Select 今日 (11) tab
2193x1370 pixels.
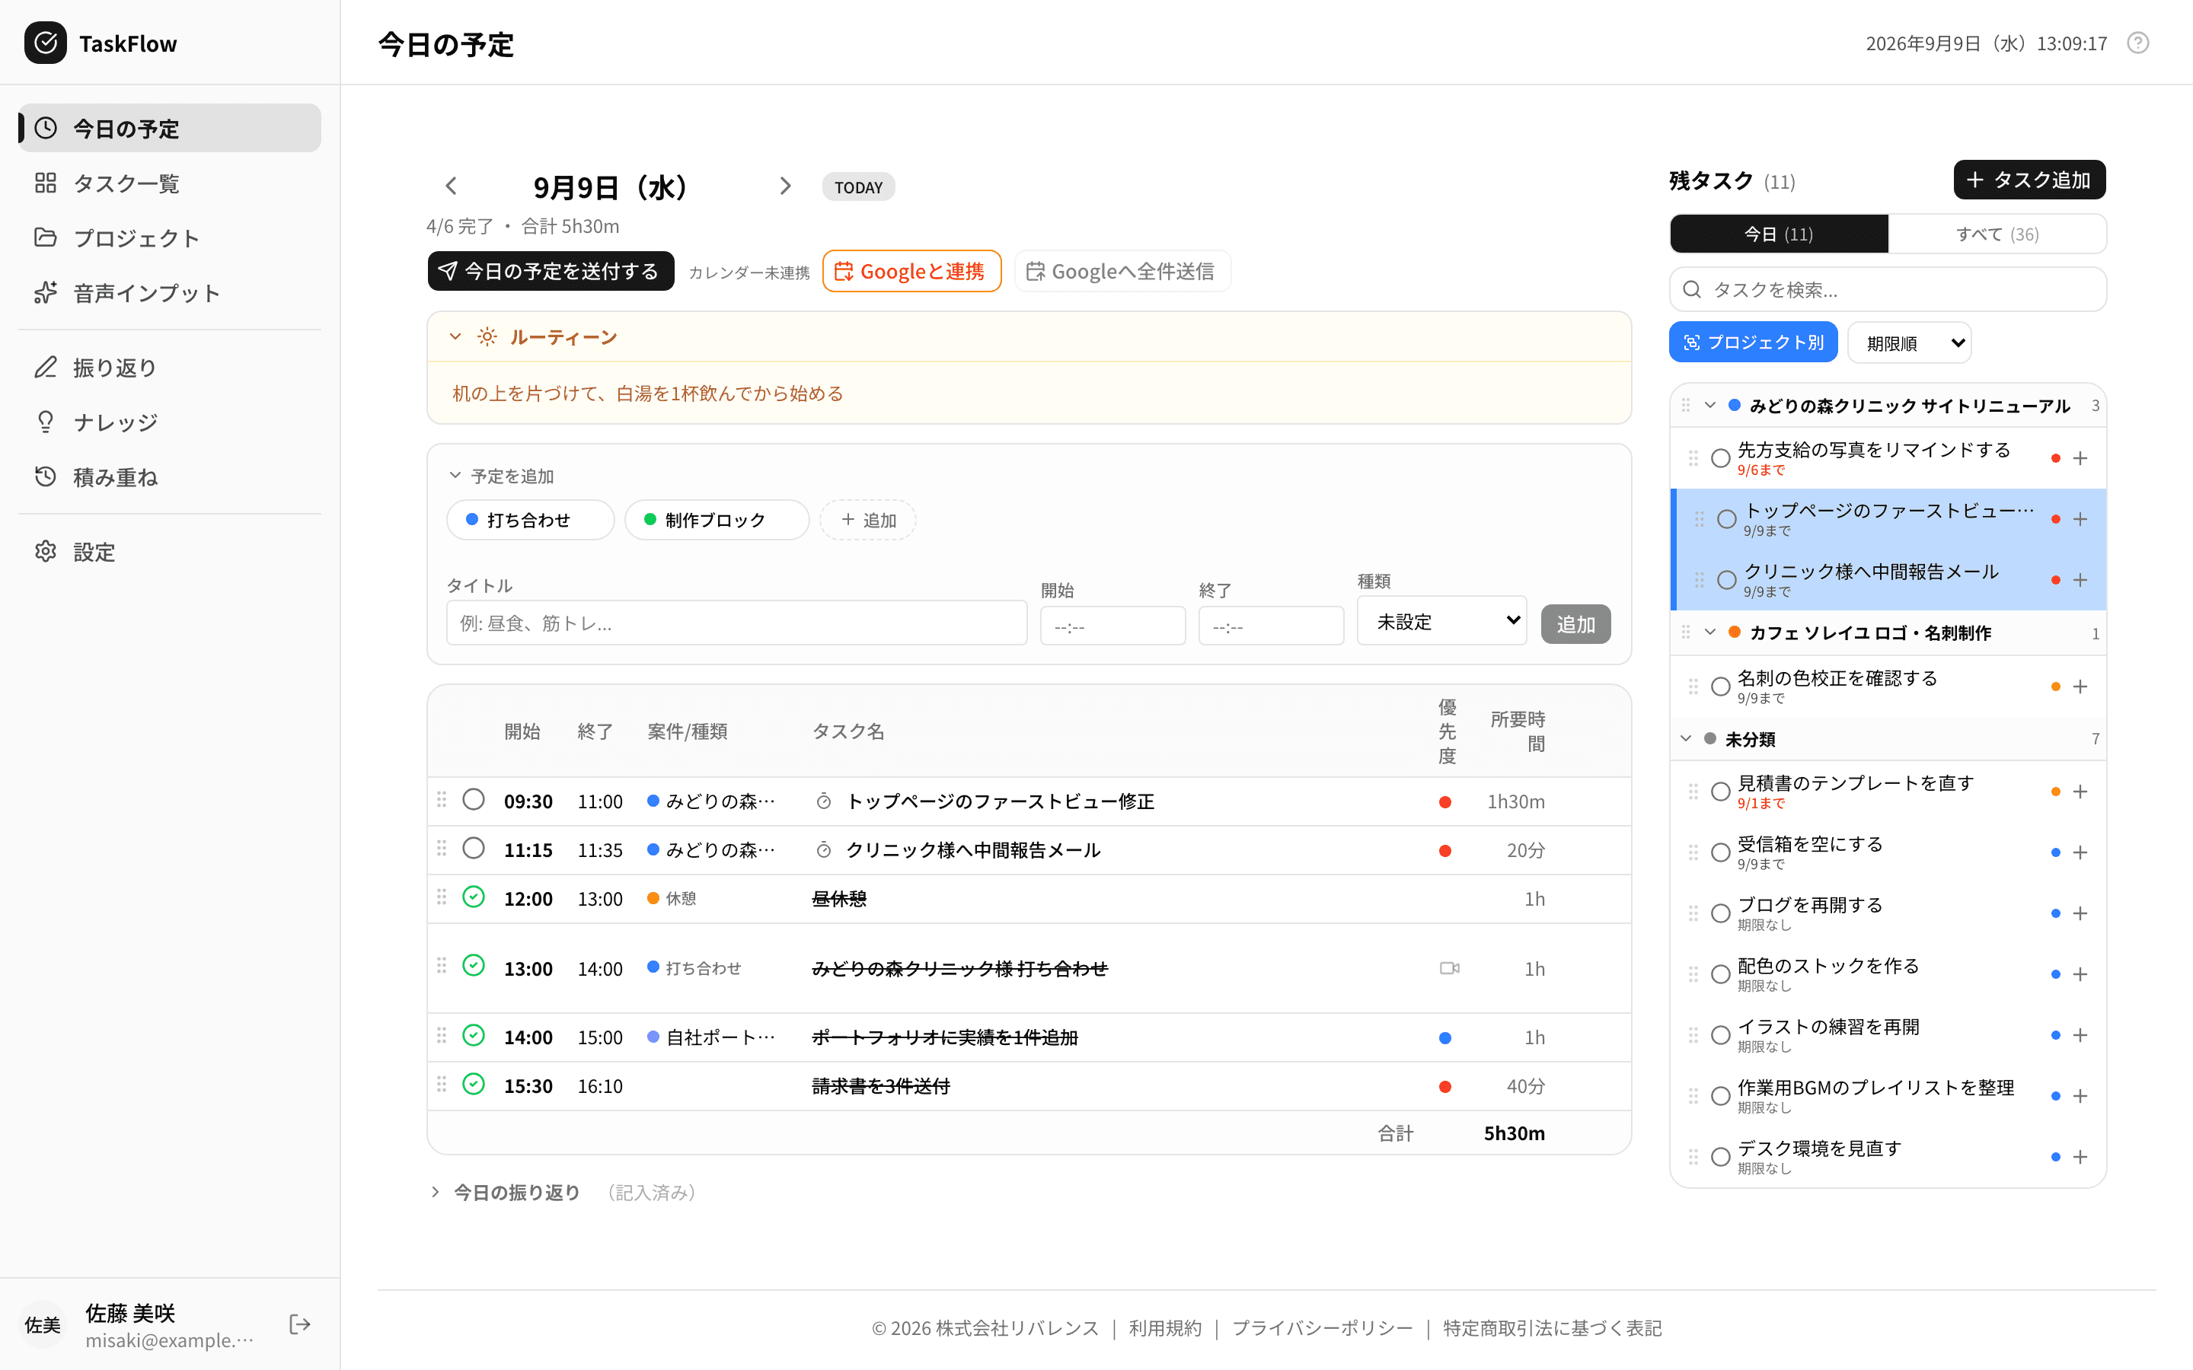click(x=1779, y=234)
